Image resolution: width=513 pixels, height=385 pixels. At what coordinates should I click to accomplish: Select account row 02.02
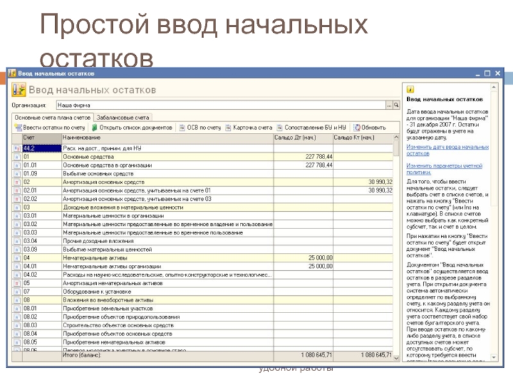point(203,199)
